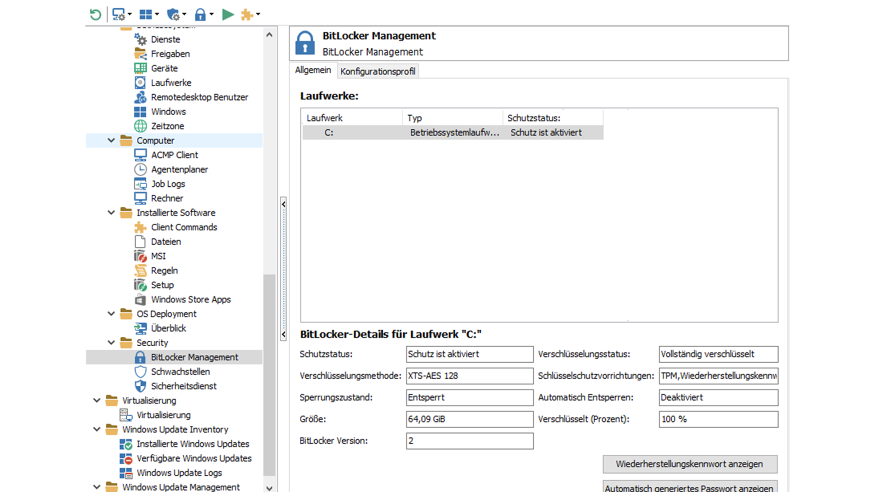
Task: Click the Überblick icon in tree
Action: click(x=140, y=328)
